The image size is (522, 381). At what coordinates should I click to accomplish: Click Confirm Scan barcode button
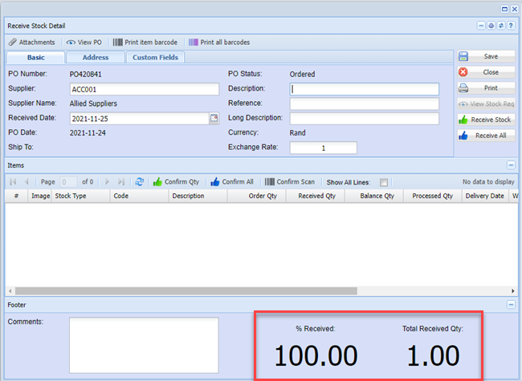pos(290,182)
